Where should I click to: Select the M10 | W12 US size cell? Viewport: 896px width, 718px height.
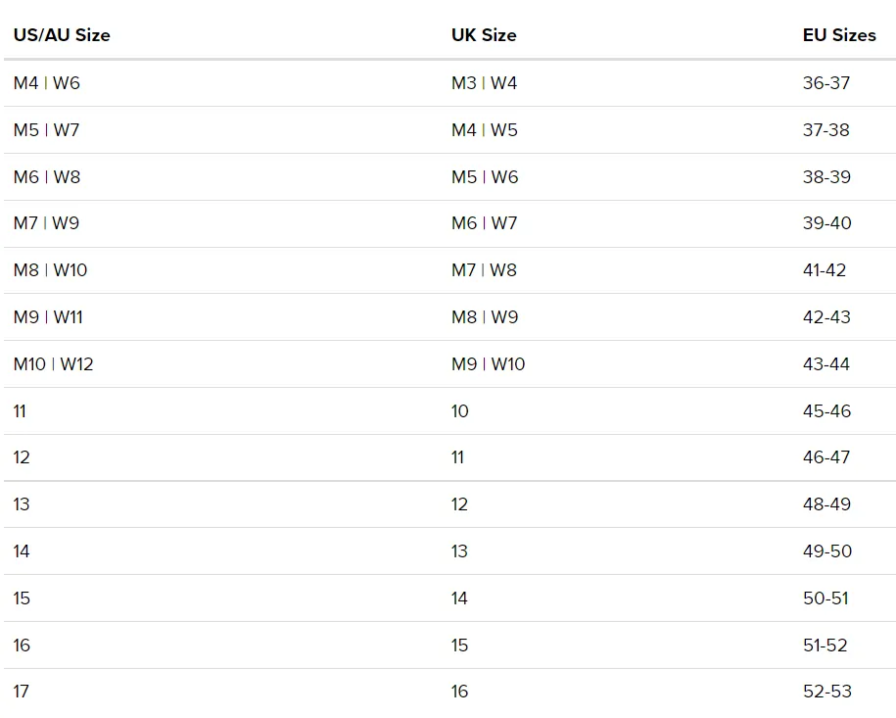click(53, 363)
